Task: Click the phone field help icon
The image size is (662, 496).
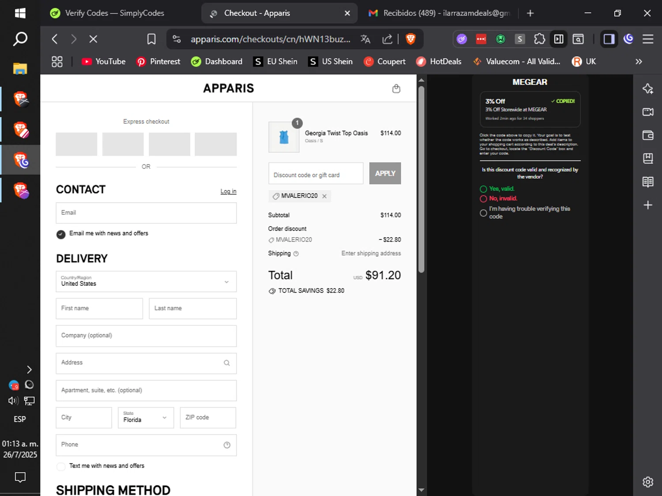Action: pyautogui.click(x=227, y=445)
